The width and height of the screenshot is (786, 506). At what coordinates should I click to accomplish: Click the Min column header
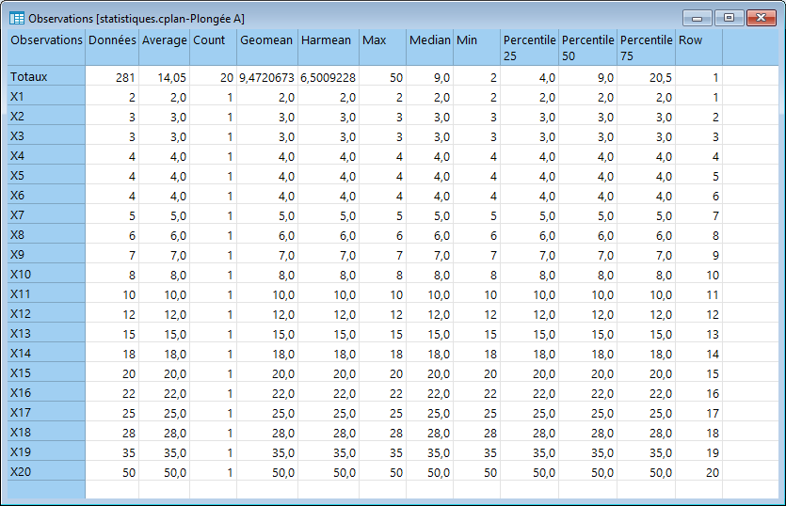(476, 47)
